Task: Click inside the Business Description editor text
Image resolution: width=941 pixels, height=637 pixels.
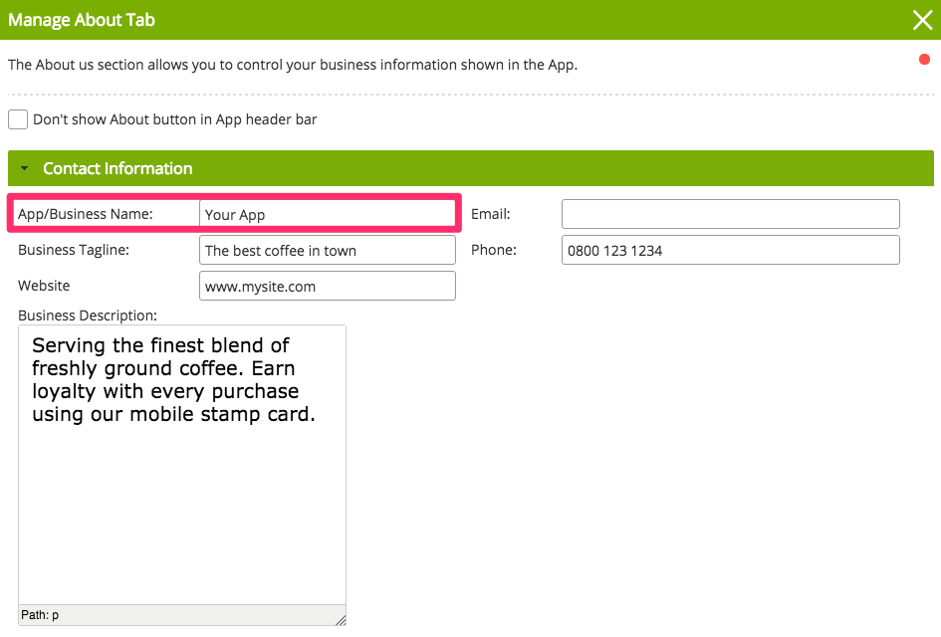Action: tap(174, 380)
